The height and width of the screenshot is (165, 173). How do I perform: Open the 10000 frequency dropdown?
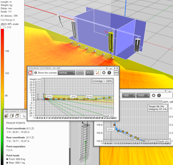coord(143,95)
